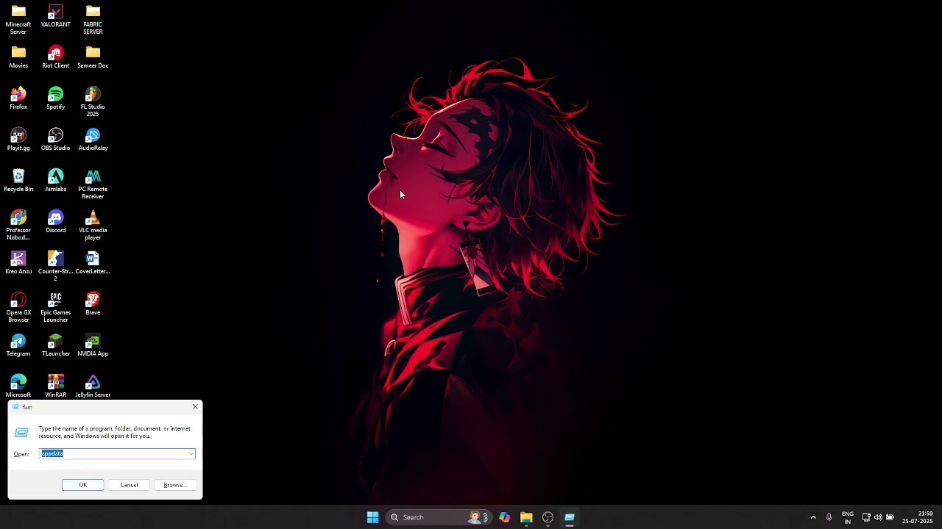The image size is (942, 529).
Task: Select the Epic Games Launcher icon
Action: point(56,307)
